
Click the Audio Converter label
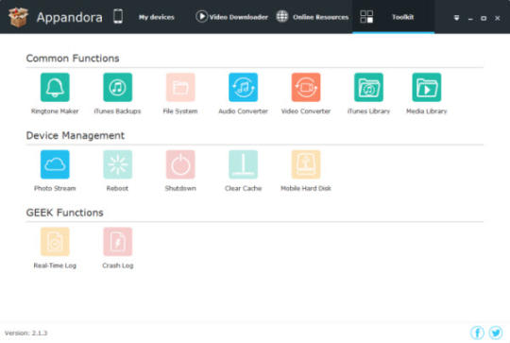[x=243, y=111]
